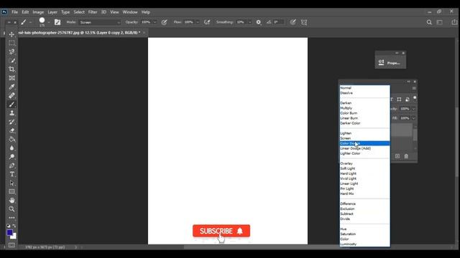Select the Pen tool

11,166
